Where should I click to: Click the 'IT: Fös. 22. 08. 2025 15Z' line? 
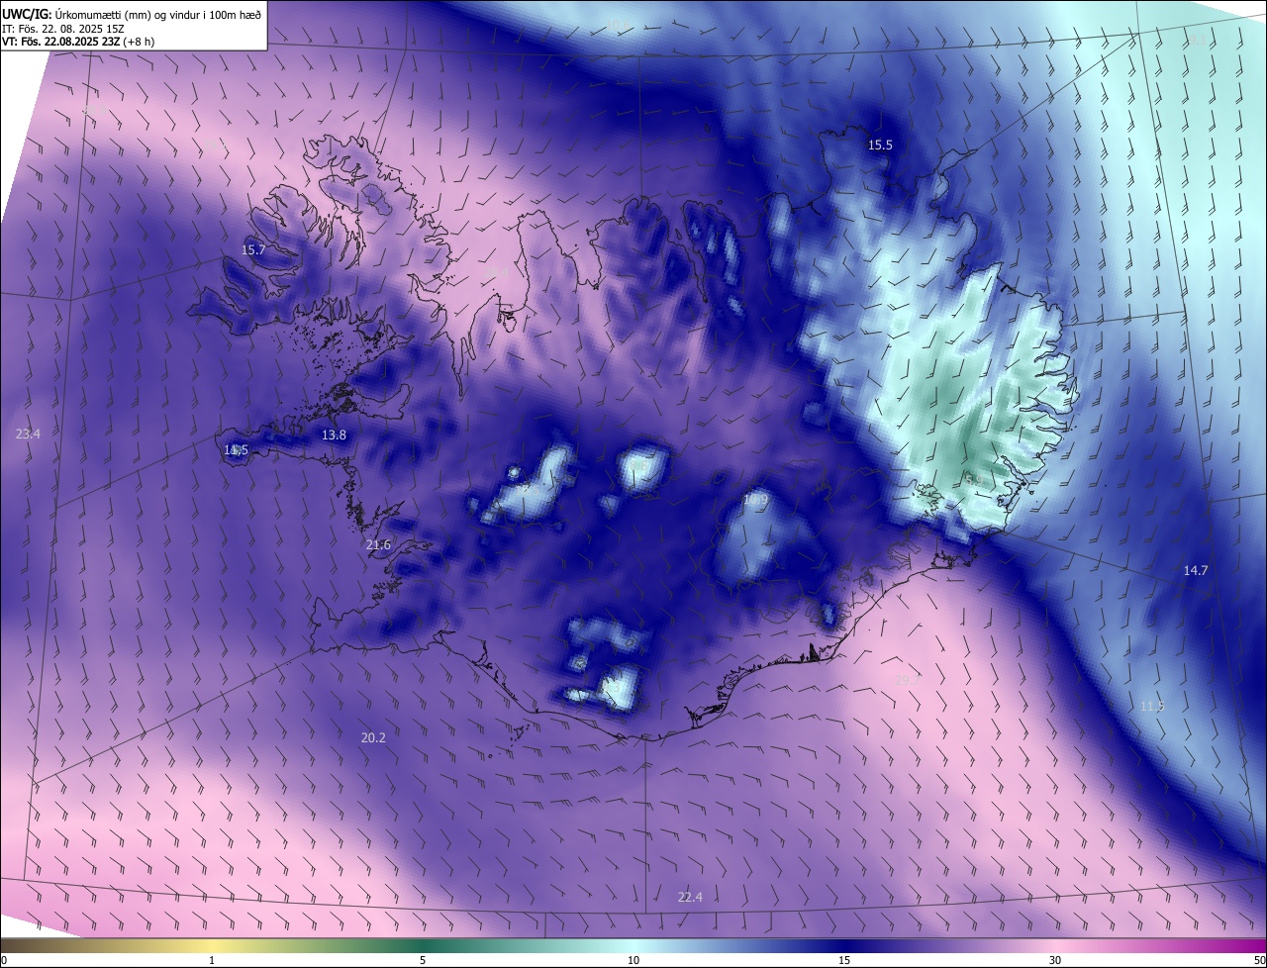(63, 29)
